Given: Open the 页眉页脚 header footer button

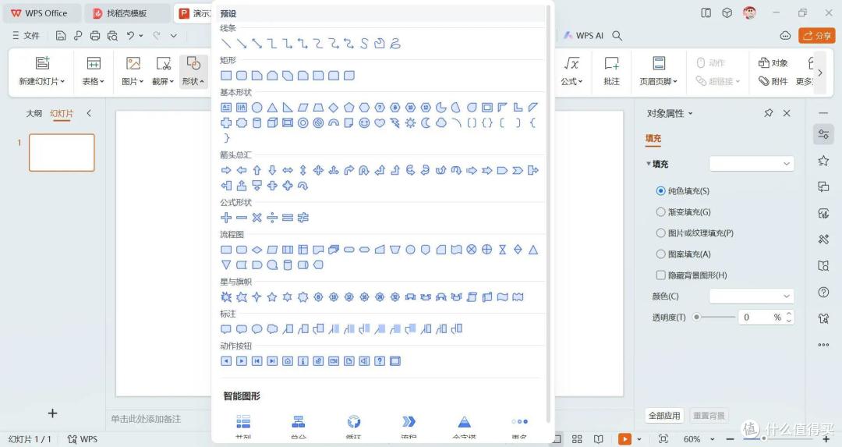Looking at the screenshot, I should [658, 71].
